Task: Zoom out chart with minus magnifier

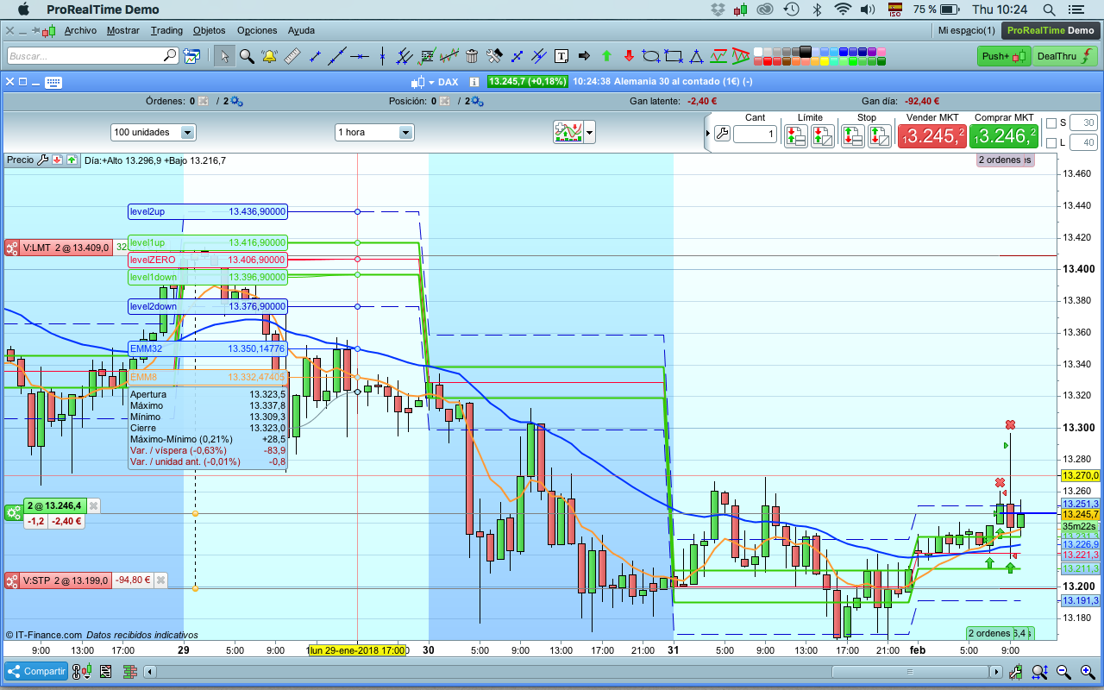Action: click(1063, 672)
